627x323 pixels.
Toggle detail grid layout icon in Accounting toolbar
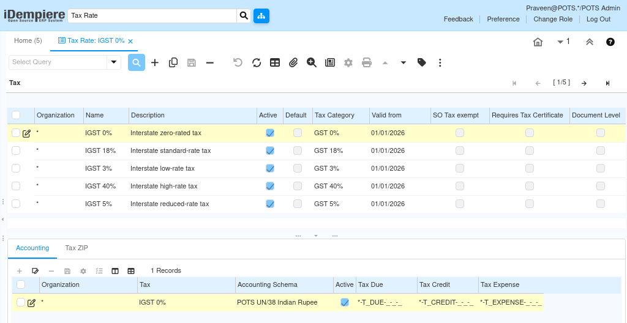tap(131, 271)
